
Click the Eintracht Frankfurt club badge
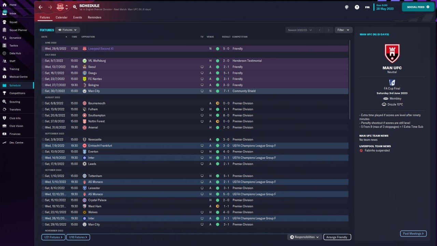pos(85,146)
